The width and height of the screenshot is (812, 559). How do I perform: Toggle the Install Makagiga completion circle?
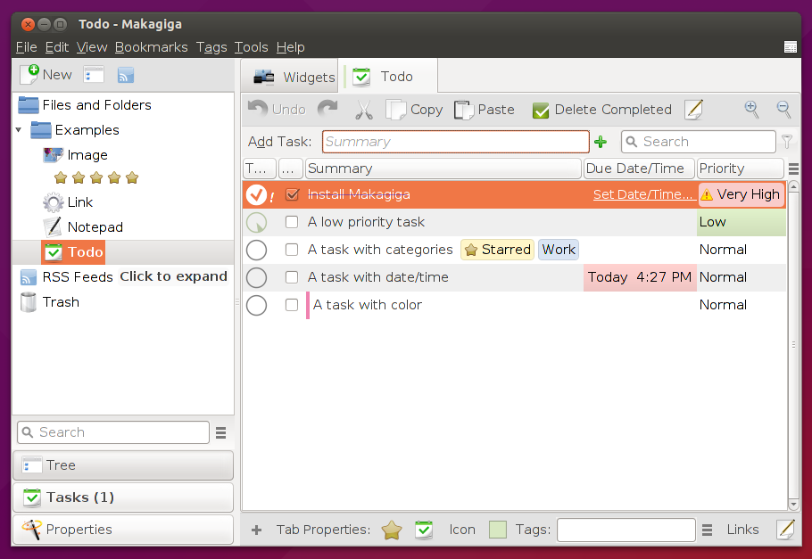click(256, 194)
